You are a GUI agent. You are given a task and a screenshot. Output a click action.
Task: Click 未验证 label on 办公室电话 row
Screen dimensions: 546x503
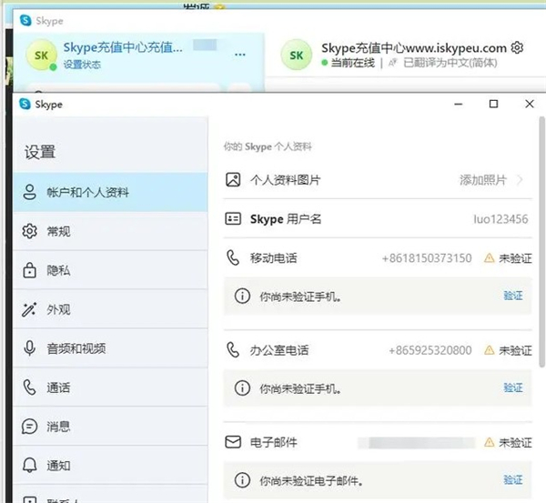click(515, 350)
